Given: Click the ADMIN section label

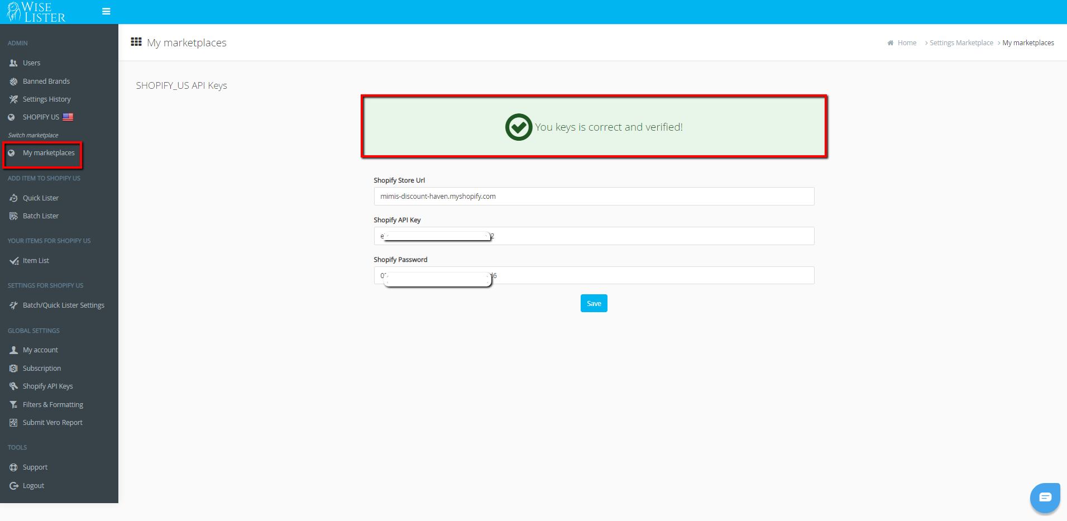Looking at the screenshot, I should pos(17,43).
